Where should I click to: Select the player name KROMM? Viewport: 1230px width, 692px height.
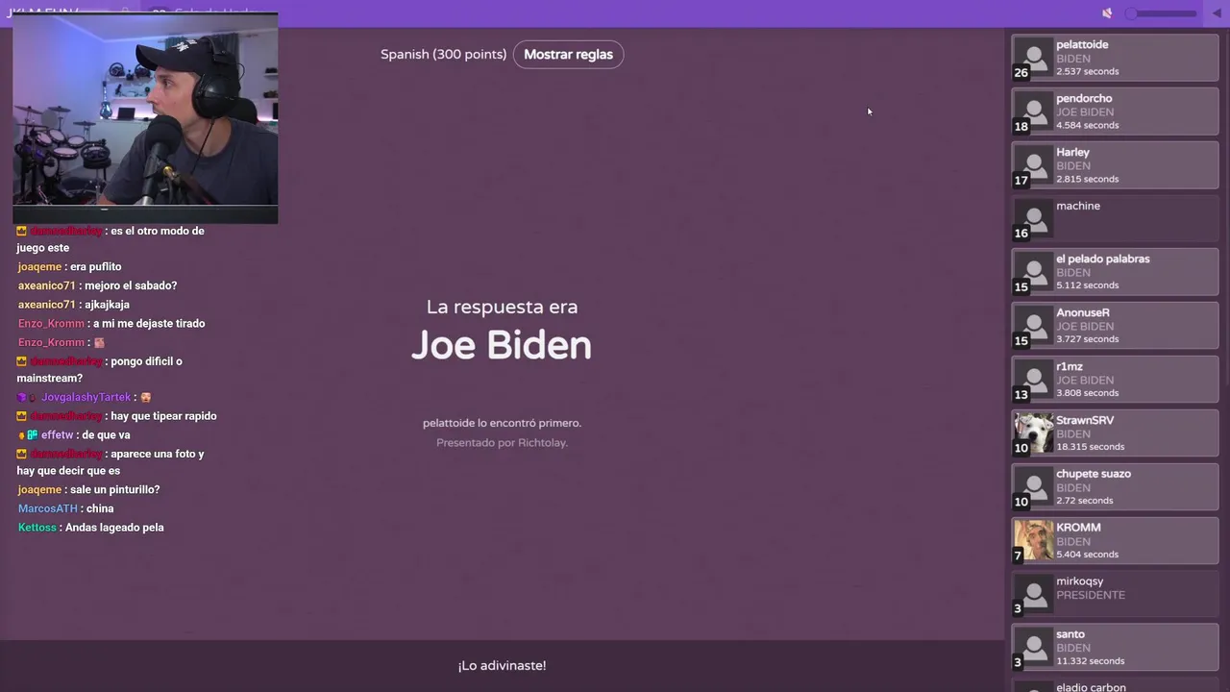tap(1078, 528)
